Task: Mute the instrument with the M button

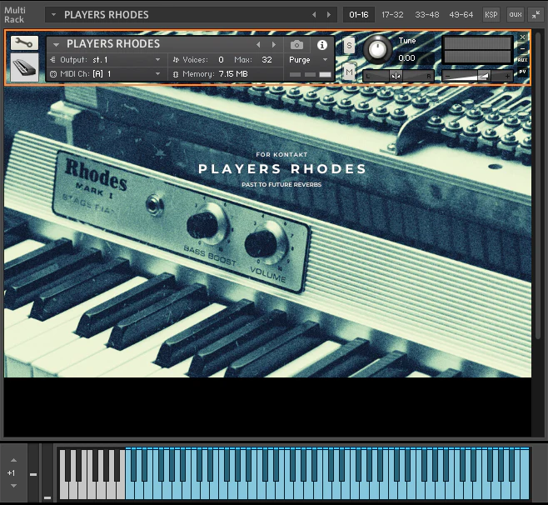Action: coord(349,72)
